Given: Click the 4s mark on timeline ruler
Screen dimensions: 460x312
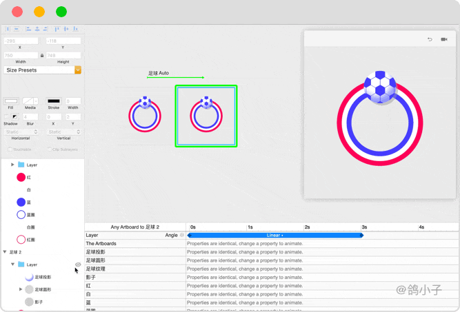Looking at the screenshot, I should click(x=421, y=227).
